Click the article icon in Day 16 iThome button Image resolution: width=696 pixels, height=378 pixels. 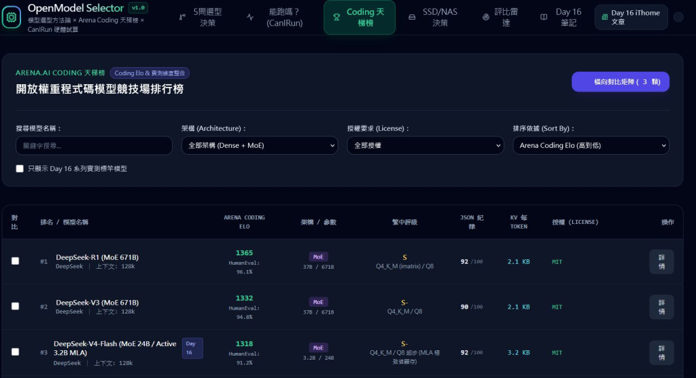tap(604, 17)
